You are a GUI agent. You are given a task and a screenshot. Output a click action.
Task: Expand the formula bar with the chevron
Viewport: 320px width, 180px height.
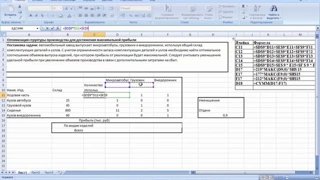(x=318, y=28)
